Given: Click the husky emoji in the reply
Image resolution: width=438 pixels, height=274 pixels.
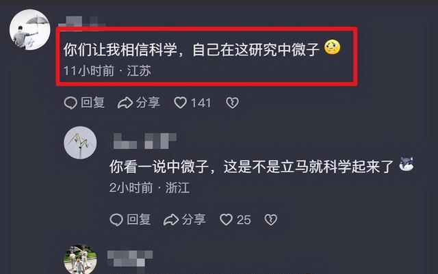Looking at the screenshot, I should pos(406,164).
